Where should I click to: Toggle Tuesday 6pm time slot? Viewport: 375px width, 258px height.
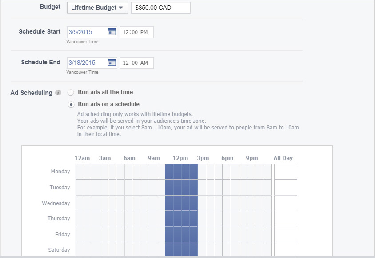(x=227, y=188)
